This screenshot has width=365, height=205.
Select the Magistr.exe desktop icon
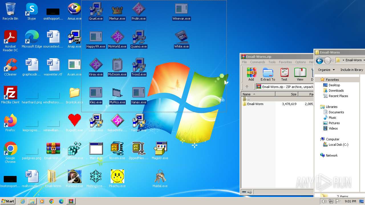[x=160, y=151]
